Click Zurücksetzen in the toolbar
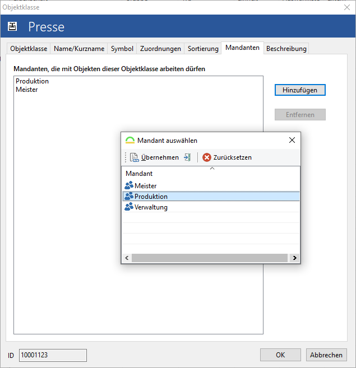 [227, 157]
